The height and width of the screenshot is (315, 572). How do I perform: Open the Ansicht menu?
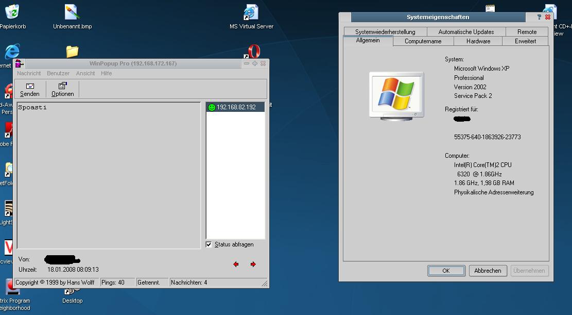(x=85, y=73)
